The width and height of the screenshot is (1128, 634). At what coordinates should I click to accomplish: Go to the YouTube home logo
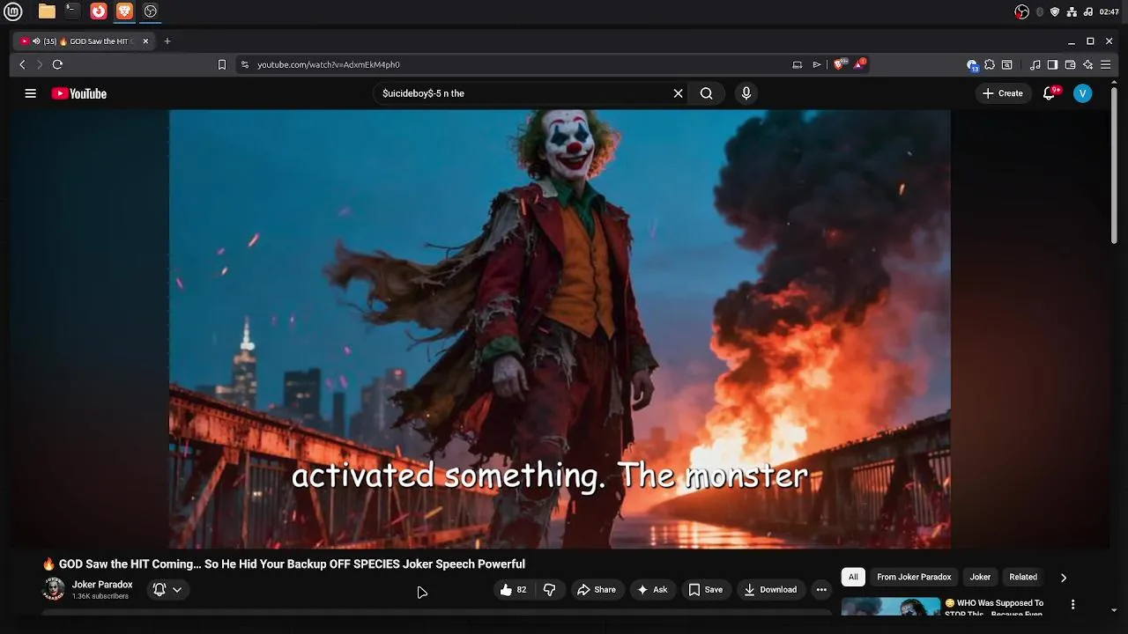(x=78, y=93)
